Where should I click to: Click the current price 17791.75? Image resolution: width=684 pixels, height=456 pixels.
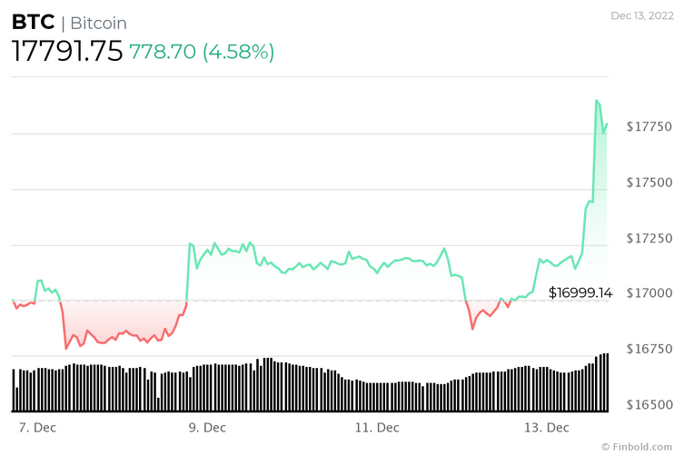(x=66, y=52)
